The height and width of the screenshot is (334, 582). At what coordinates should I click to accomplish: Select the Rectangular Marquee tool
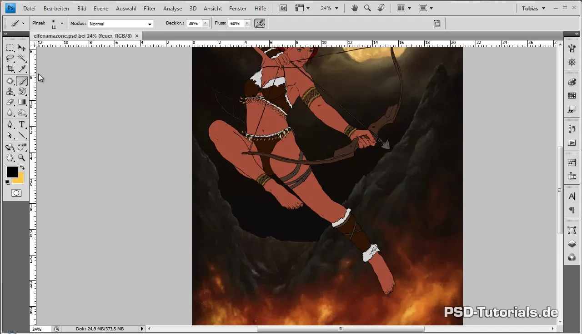pyautogui.click(x=10, y=48)
